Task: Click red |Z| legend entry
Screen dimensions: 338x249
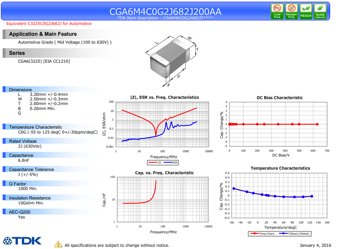Action: click(x=155, y=163)
